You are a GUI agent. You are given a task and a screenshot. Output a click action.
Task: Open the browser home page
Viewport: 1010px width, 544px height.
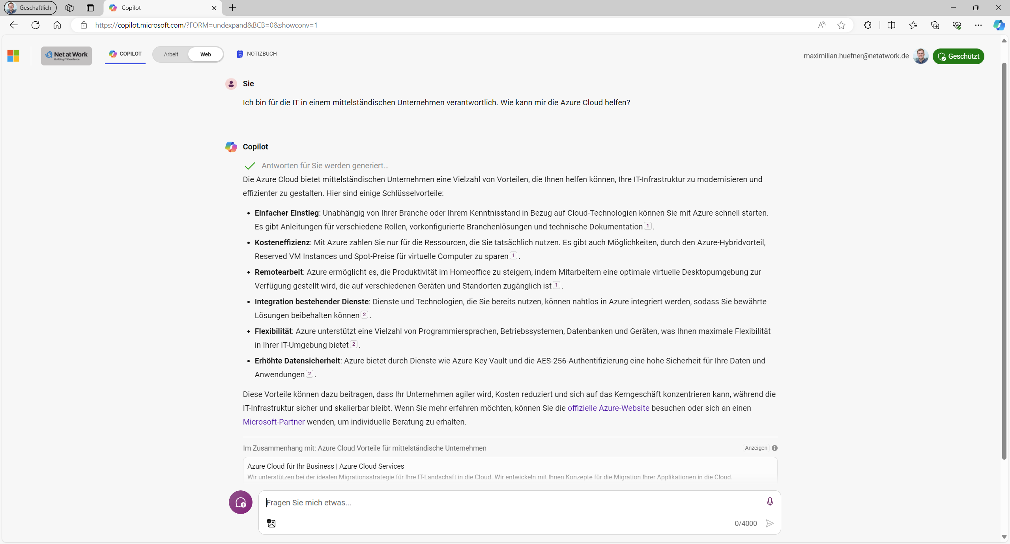coord(57,25)
